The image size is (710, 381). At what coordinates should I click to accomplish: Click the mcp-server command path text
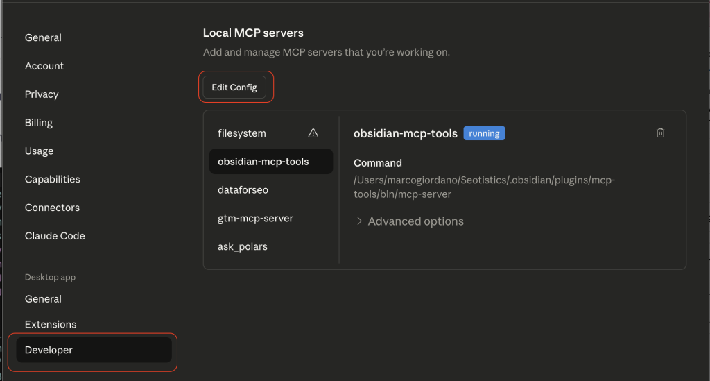(484, 187)
